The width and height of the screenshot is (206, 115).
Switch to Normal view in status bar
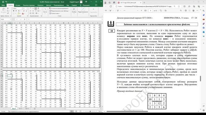coord(72,111)
